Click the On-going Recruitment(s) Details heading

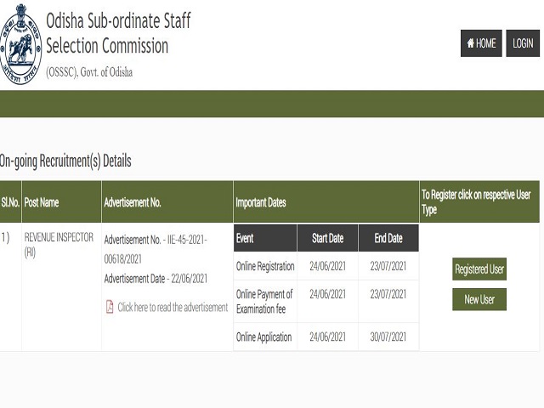(x=65, y=161)
